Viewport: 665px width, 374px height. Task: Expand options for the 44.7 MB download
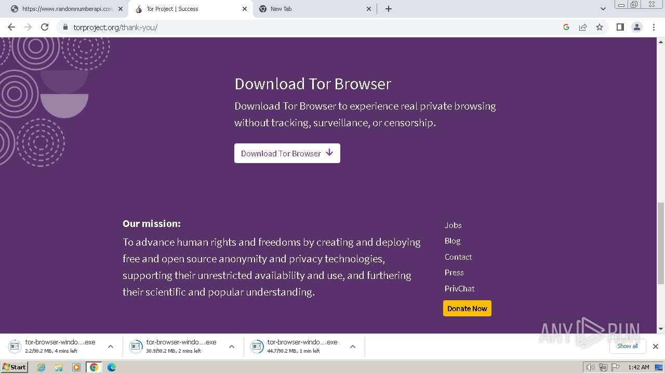point(353,346)
